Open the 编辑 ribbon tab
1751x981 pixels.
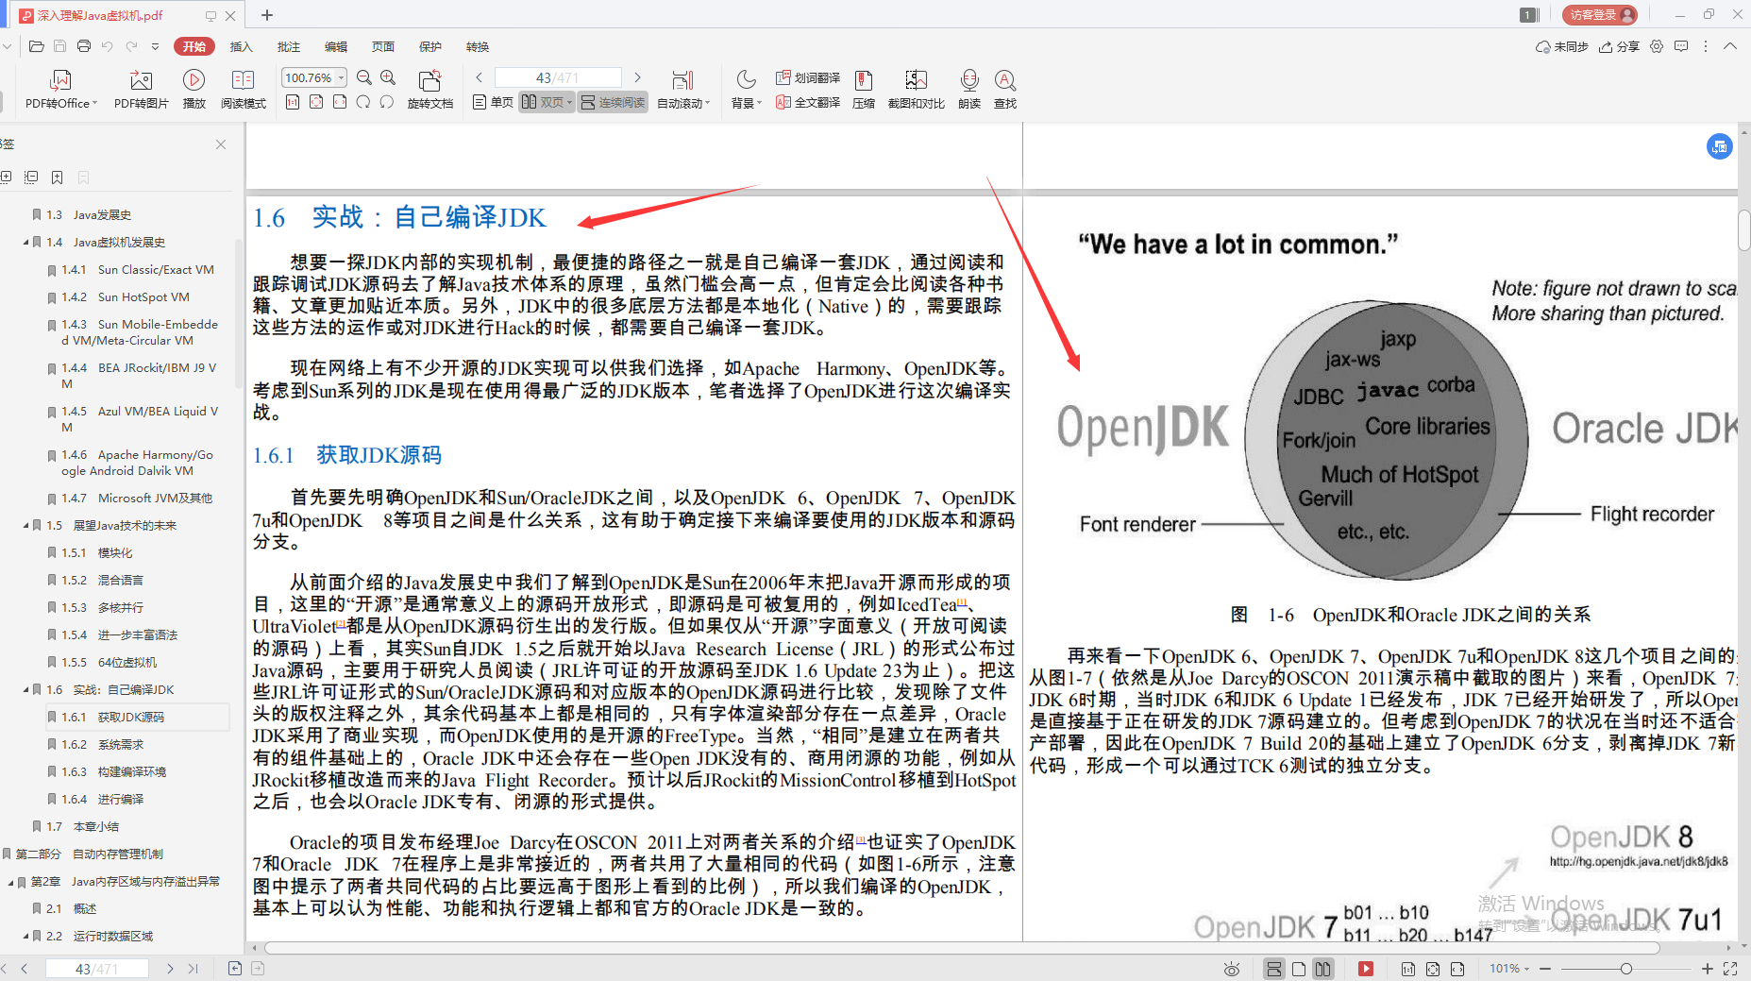(x=336, y=46)
